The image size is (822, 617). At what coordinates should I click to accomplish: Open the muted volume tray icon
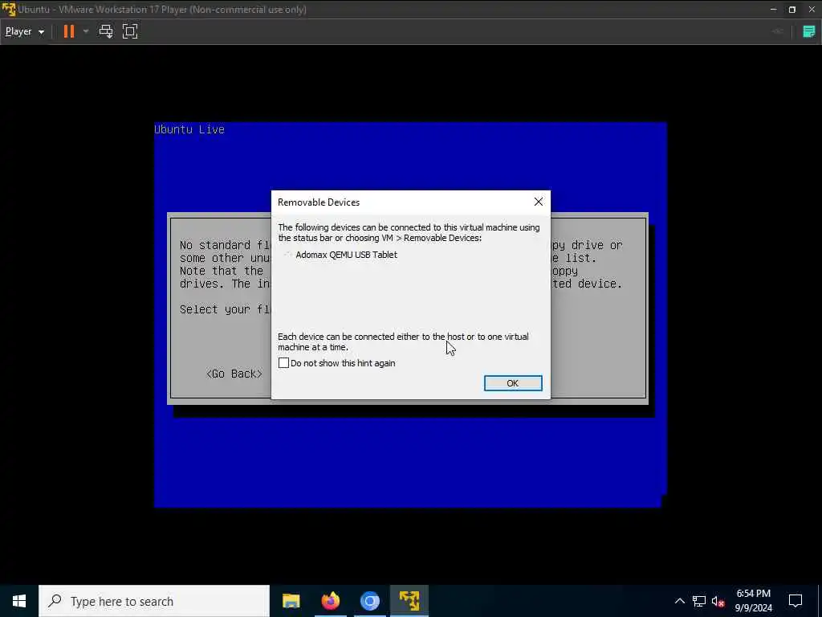pyautogui.click(x=718, y=601)
